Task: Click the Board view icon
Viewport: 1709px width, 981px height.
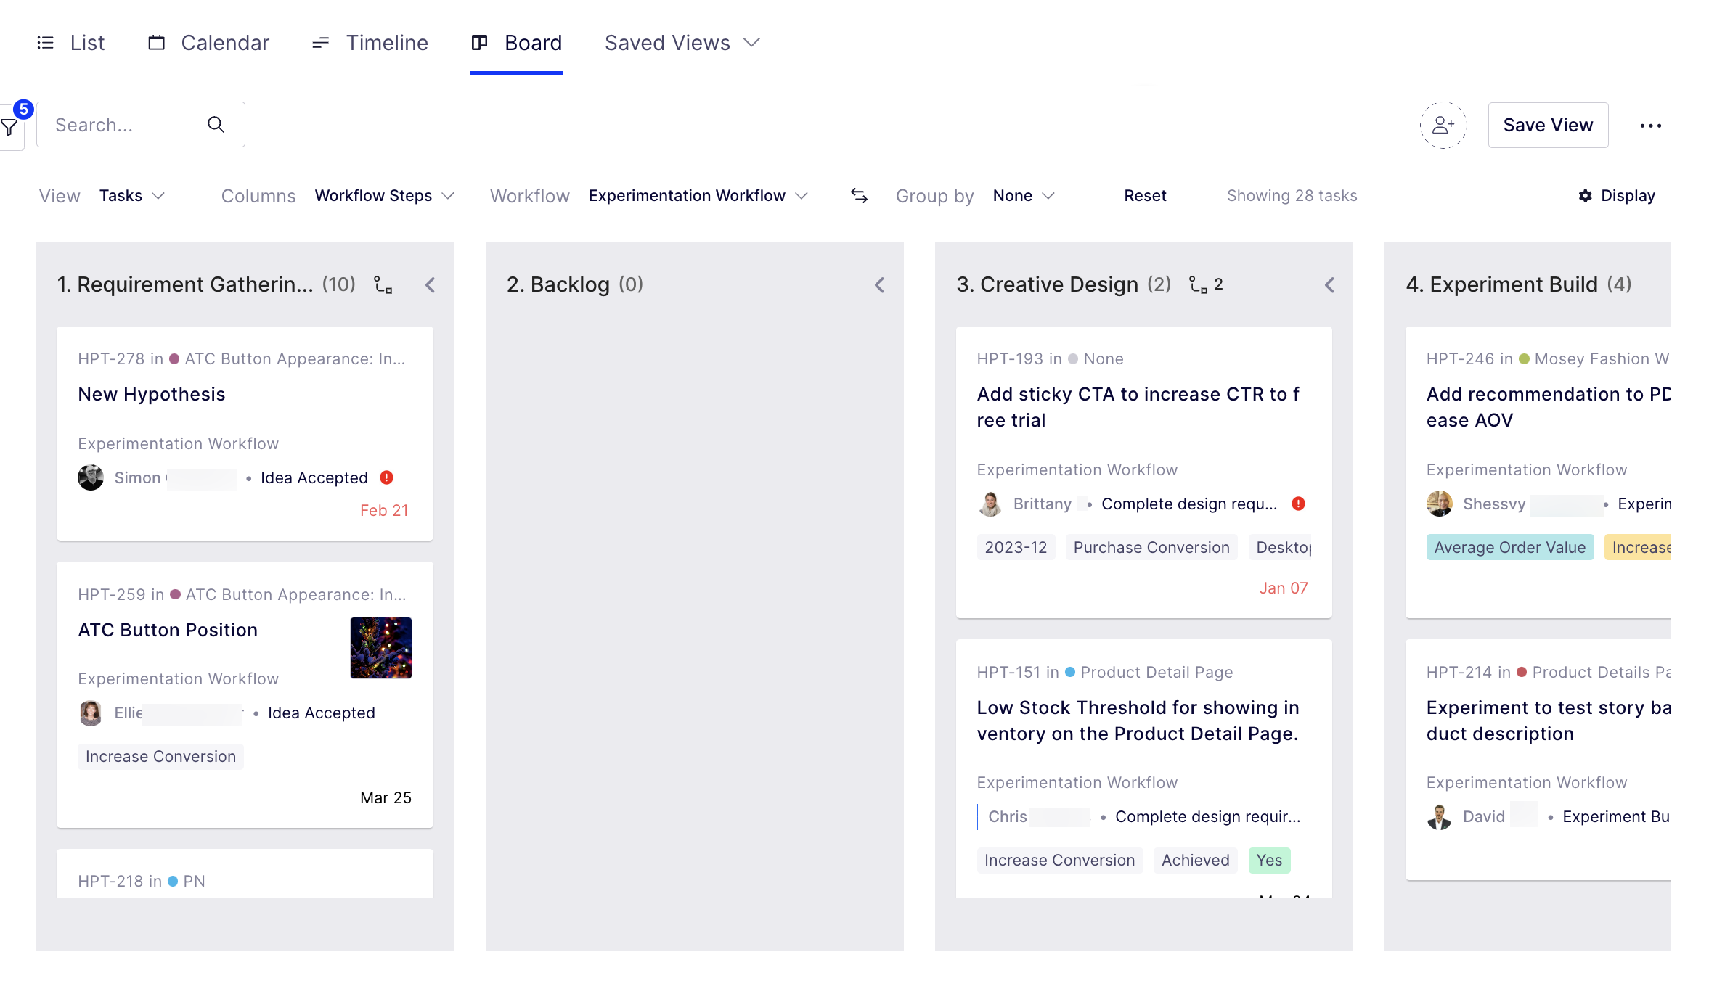Action: click(479, 43)
